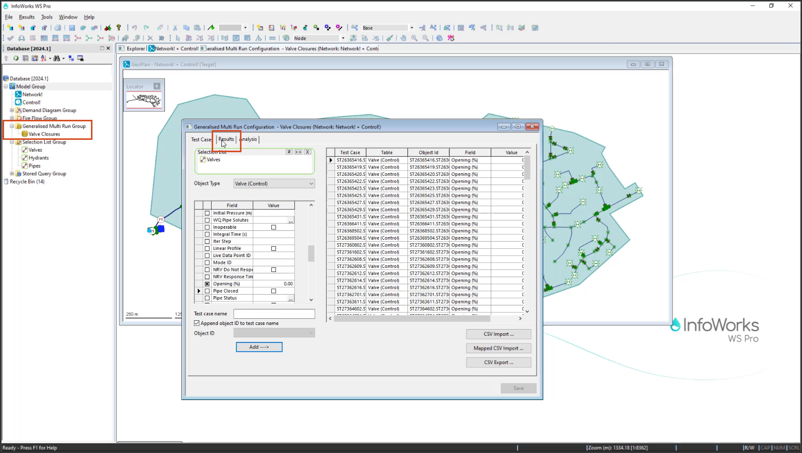Click the Validate checkmark icon
Image resolution: width=802 pixels, height=453 pixels.
(x=10, y=38)
